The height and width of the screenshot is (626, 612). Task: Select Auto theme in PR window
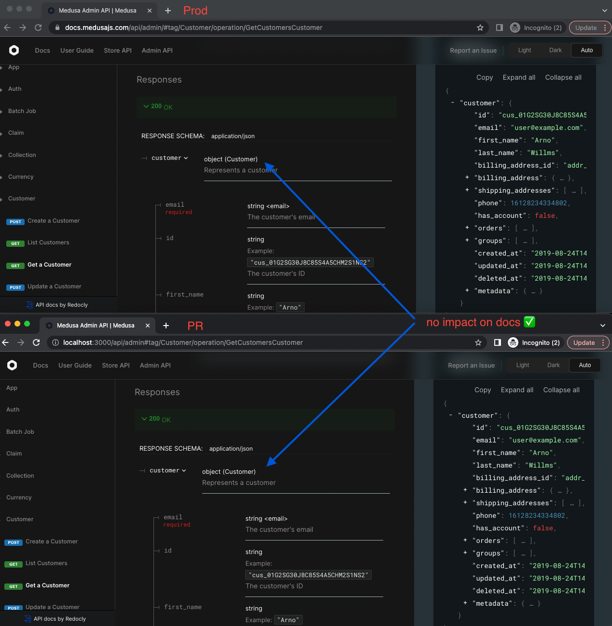tap(585, 365)
